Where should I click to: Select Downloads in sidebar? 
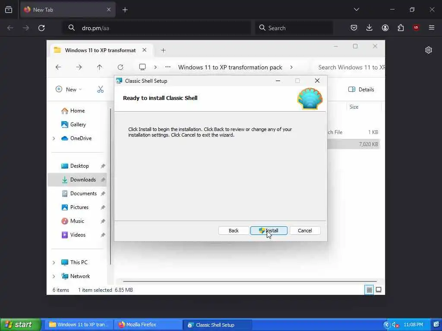[x=77, y=180]
